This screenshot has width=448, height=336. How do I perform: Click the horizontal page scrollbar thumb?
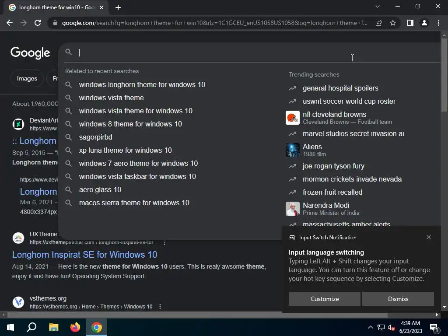point(197,315)
